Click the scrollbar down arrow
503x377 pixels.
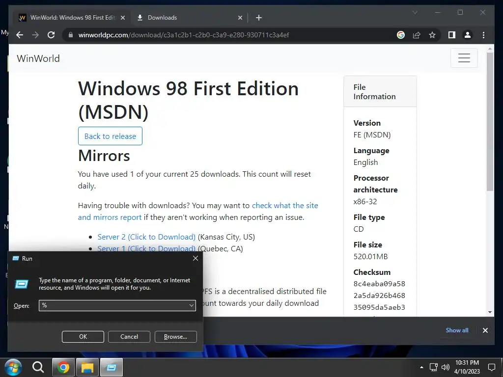(x=490, y=312)
